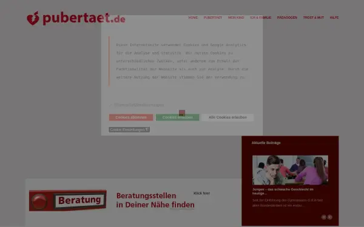Open the TROST & MUT menu item
The width and height of the screenshot is (364, 227).
[x=314, y=18]
